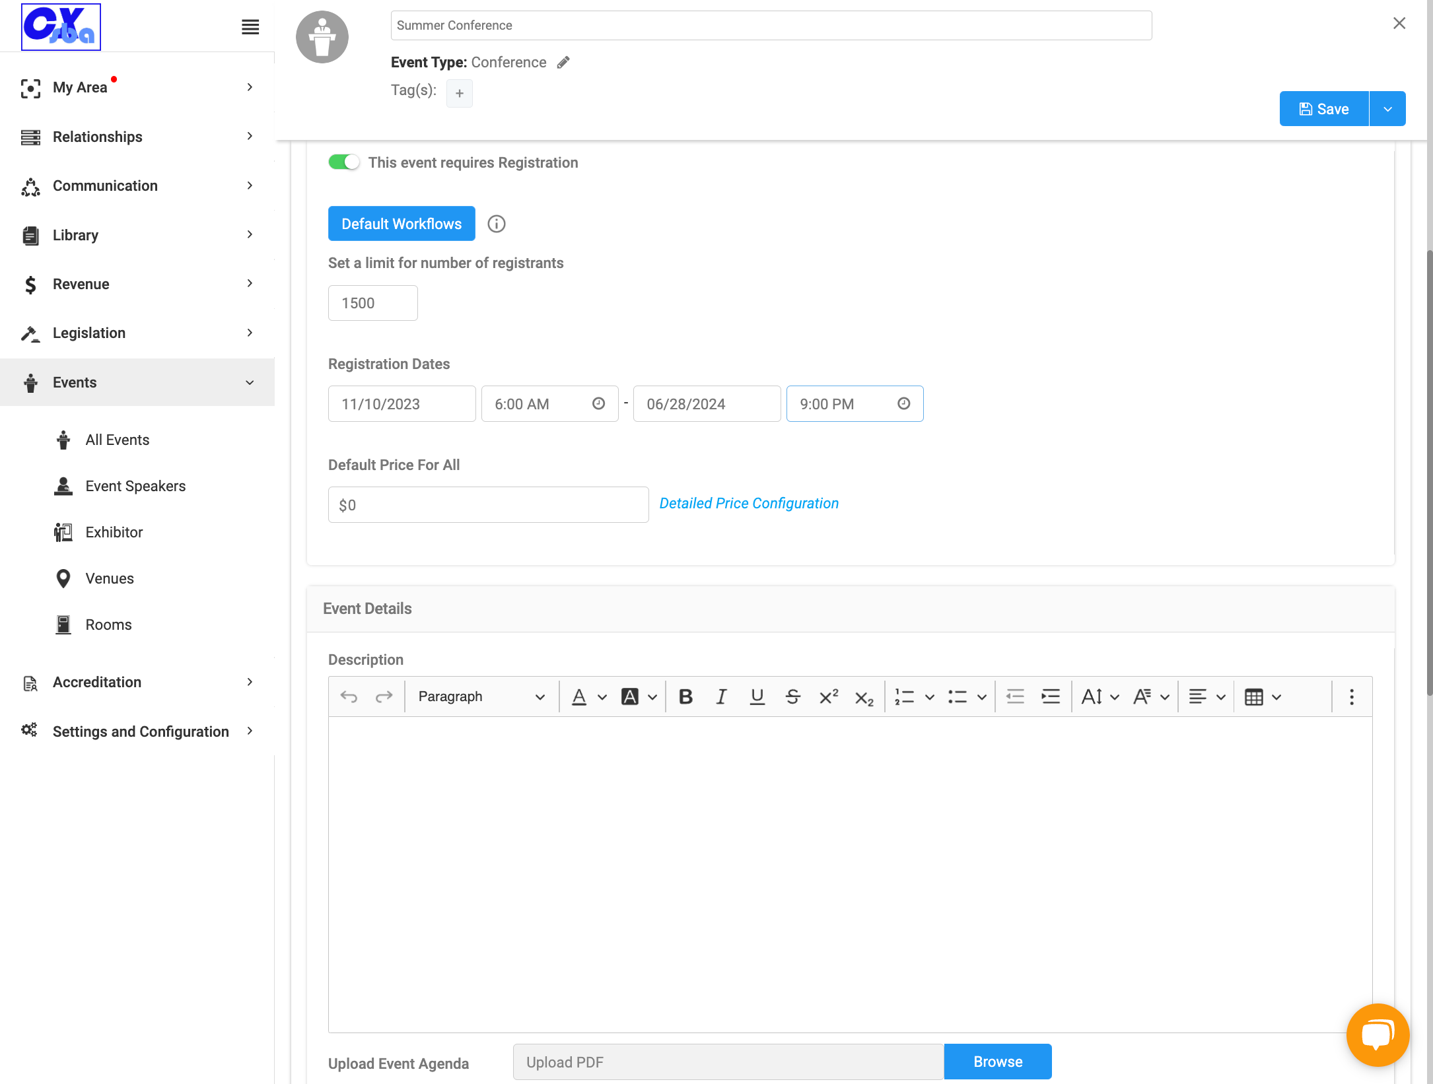The width and height of the screenshot is (1433, 1084).
Task: Increase indent in editor
Action: [1051, 696]
